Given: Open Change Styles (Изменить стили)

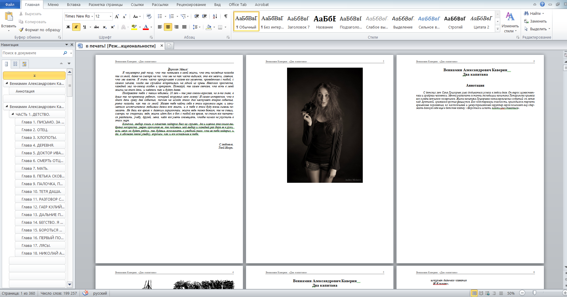Looking at the screenshot, I should [510, 22].
